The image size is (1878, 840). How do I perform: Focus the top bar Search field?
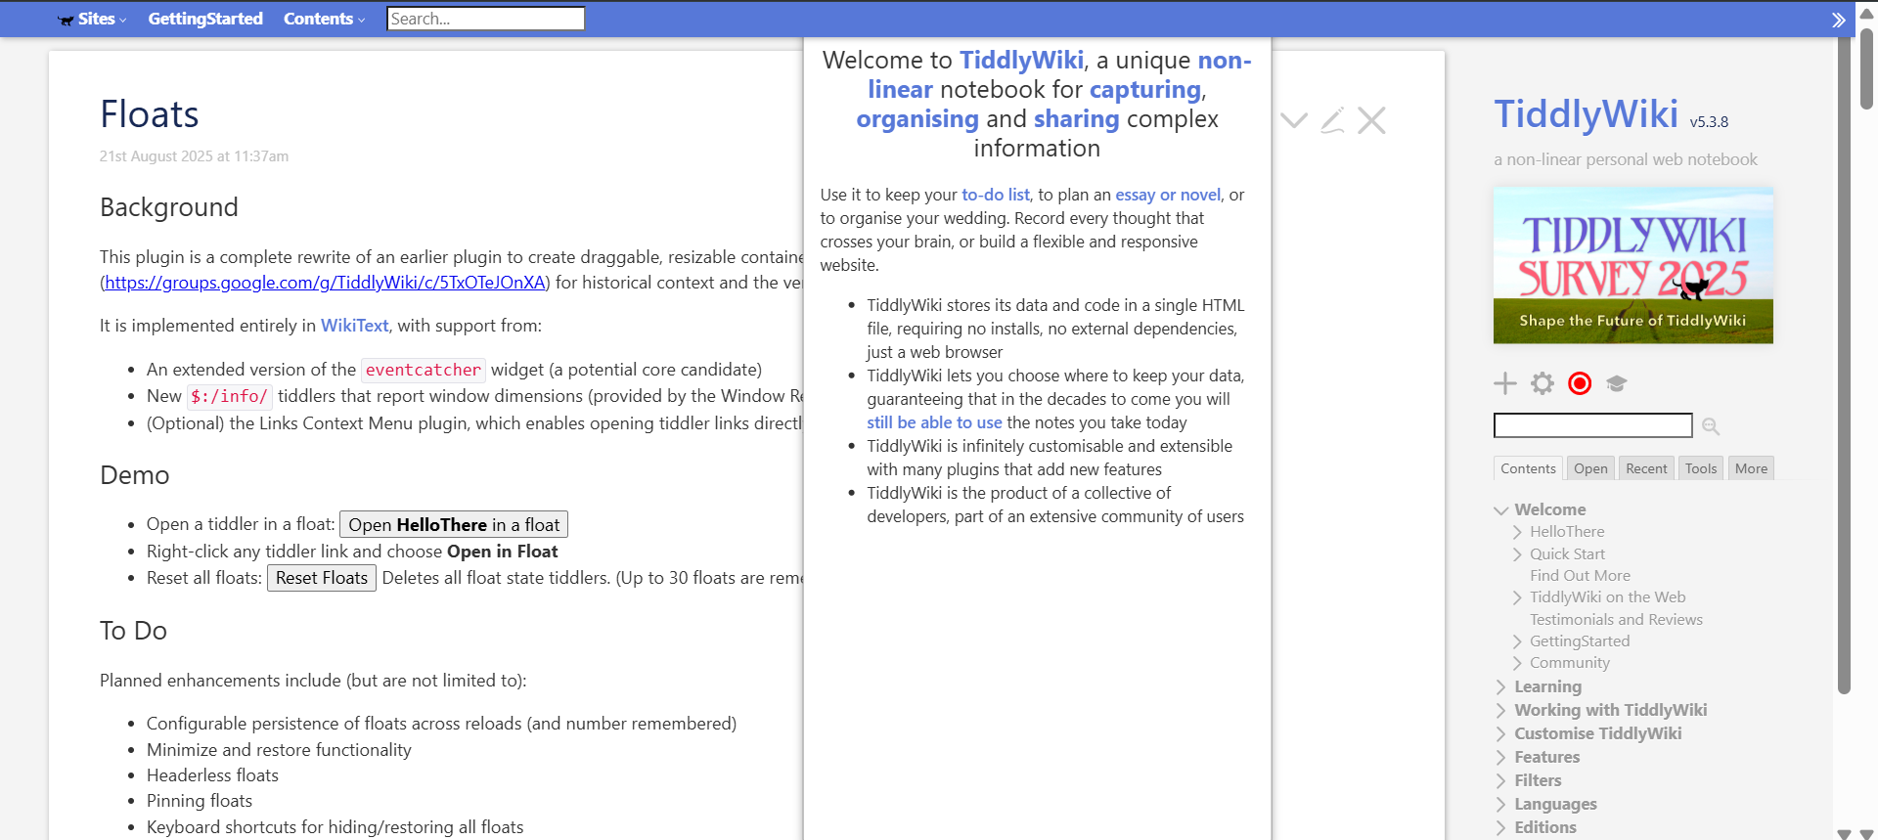(x=486, y=19)
